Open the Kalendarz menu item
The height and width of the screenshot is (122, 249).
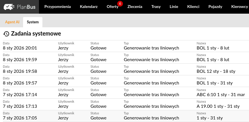pyautogui.click(x=89, y=7)
